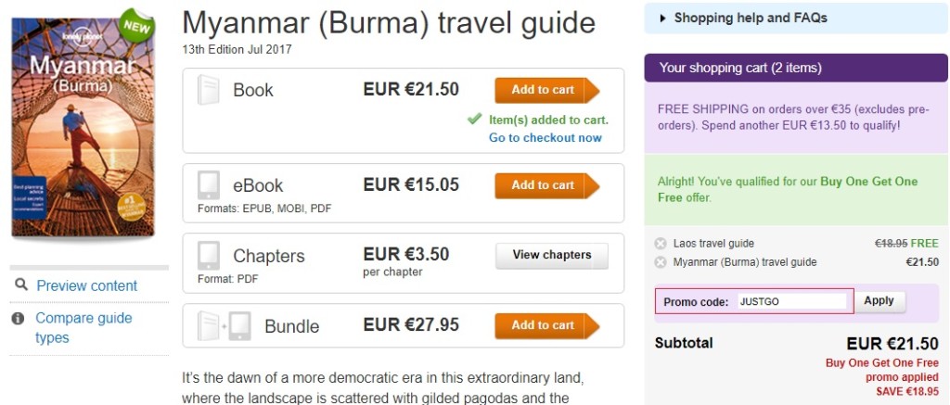Viewport: 950px width, 405px height.
Task: Click the Bundle book-plus-device icon
Action: coord(224,325)
